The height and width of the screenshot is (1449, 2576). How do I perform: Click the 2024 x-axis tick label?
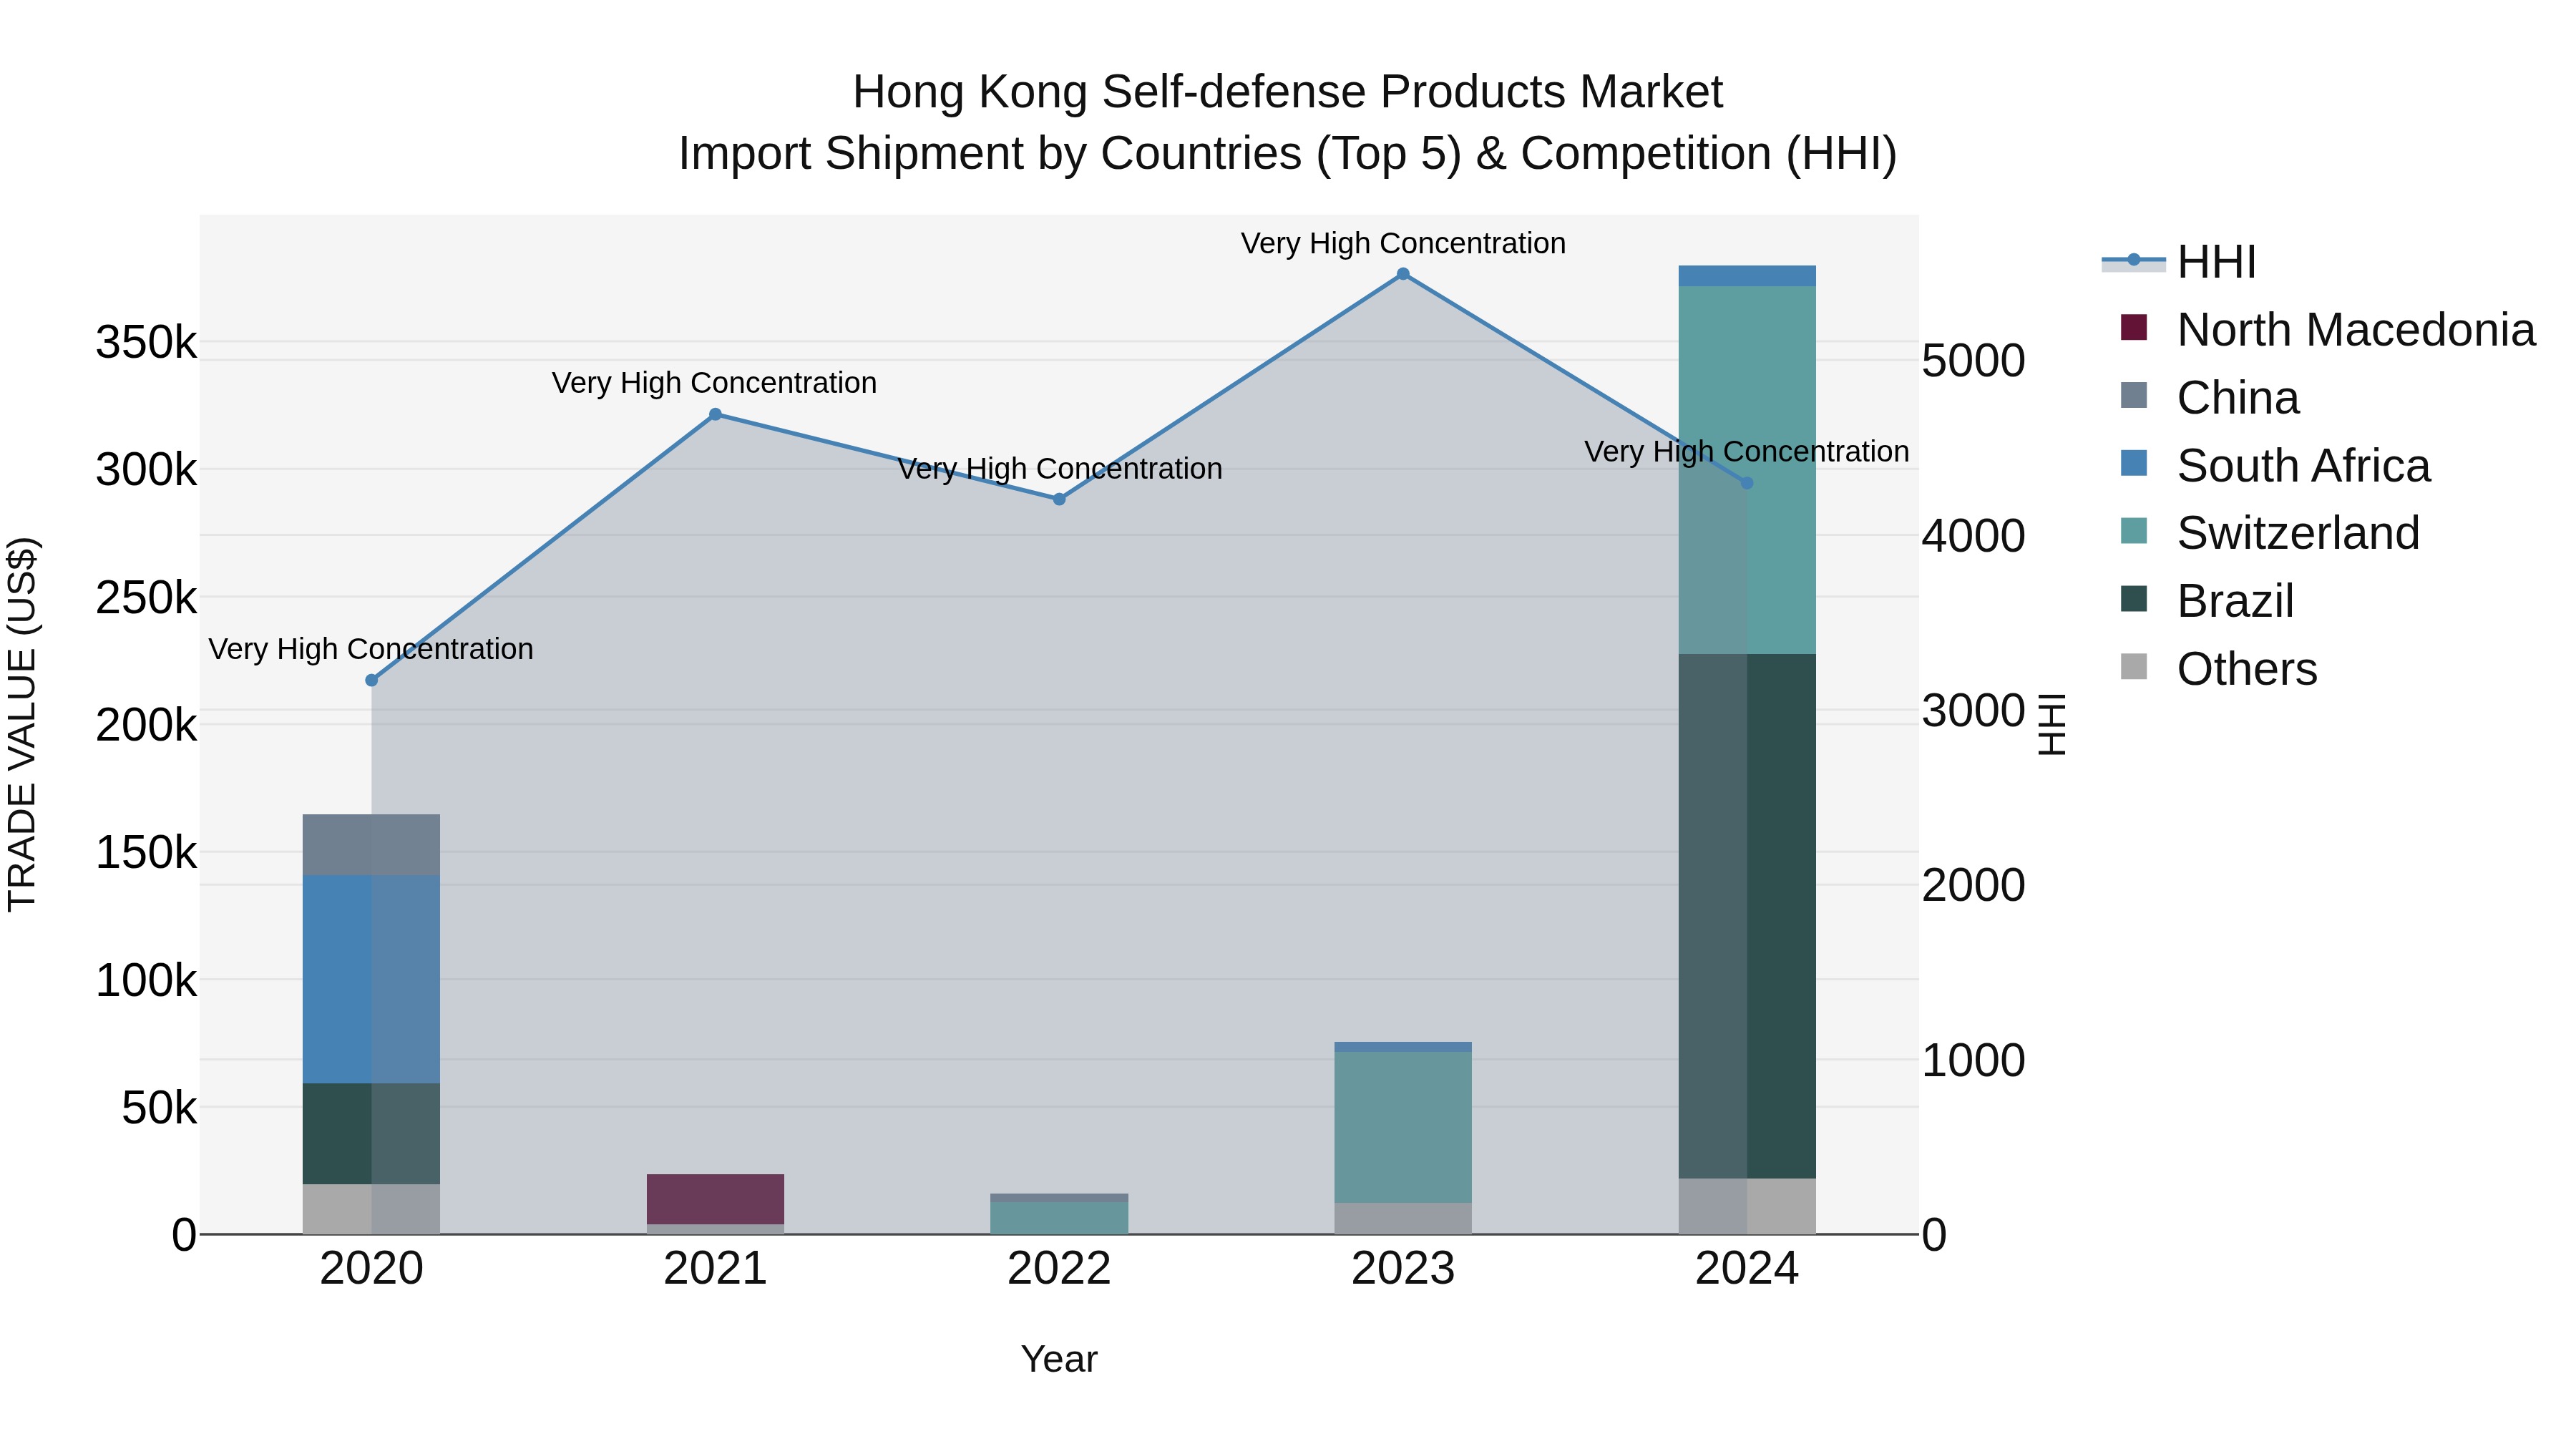click(x=1747, y=1269)
